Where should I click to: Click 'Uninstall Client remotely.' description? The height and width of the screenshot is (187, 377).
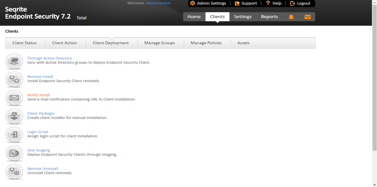[x=50, y=173]
